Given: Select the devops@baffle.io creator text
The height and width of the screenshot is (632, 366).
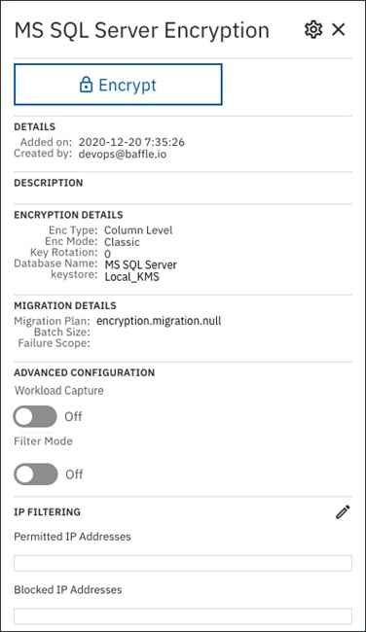Looking at the screenshot, I should click(123, 154).
